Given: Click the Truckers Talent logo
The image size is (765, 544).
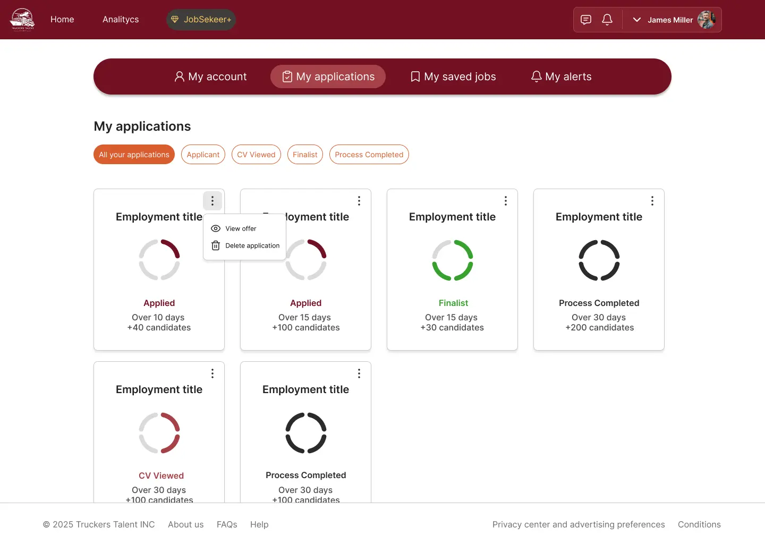Looking at the screenshot, I should (x=22, y=19).
